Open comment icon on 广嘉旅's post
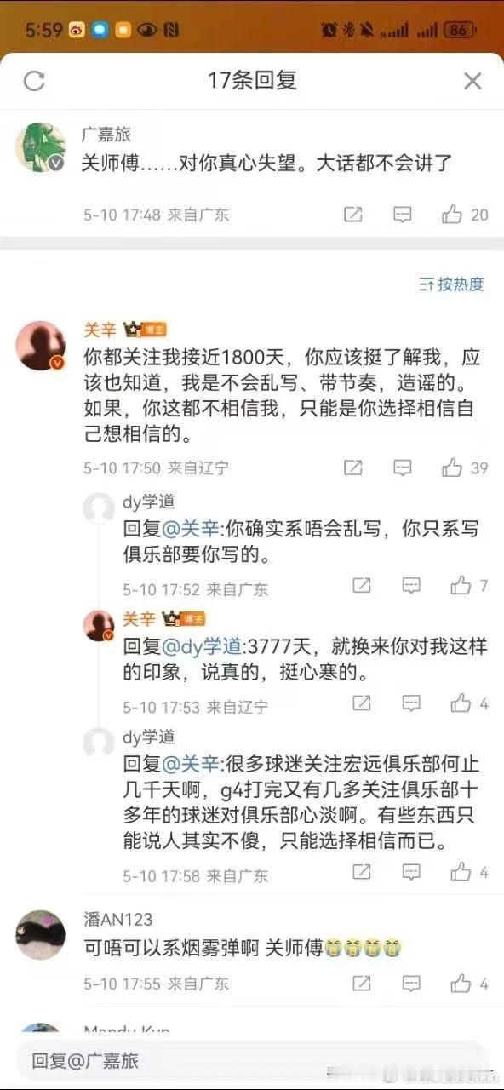 (403, 215)
